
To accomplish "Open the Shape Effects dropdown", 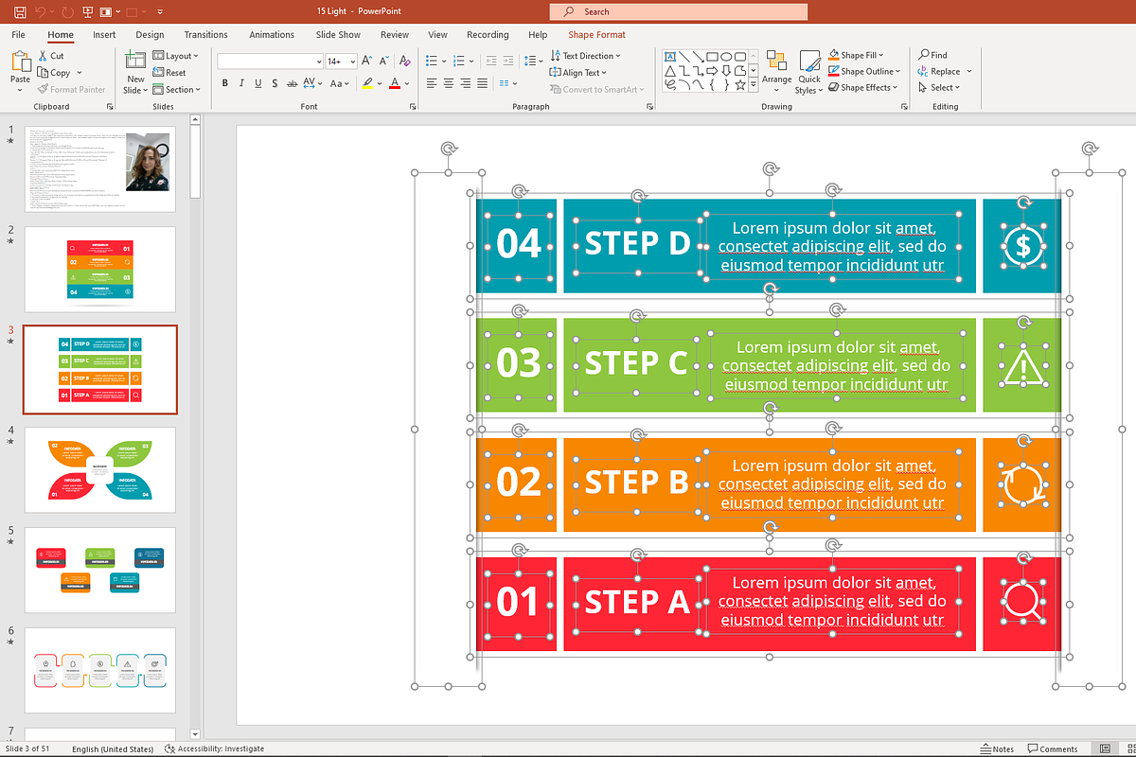I will 862,87.
